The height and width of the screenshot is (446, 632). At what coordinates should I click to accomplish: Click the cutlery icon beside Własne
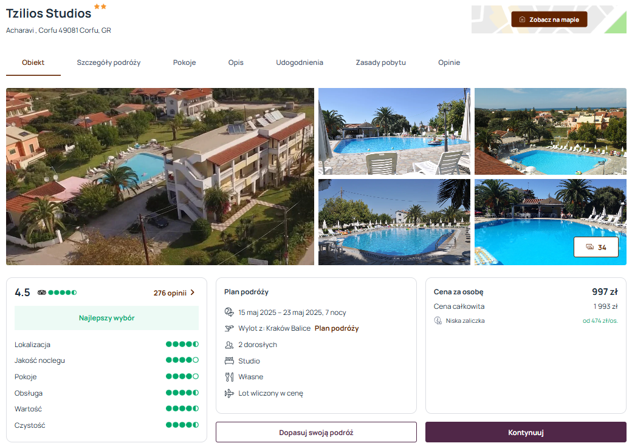[229, 377]
